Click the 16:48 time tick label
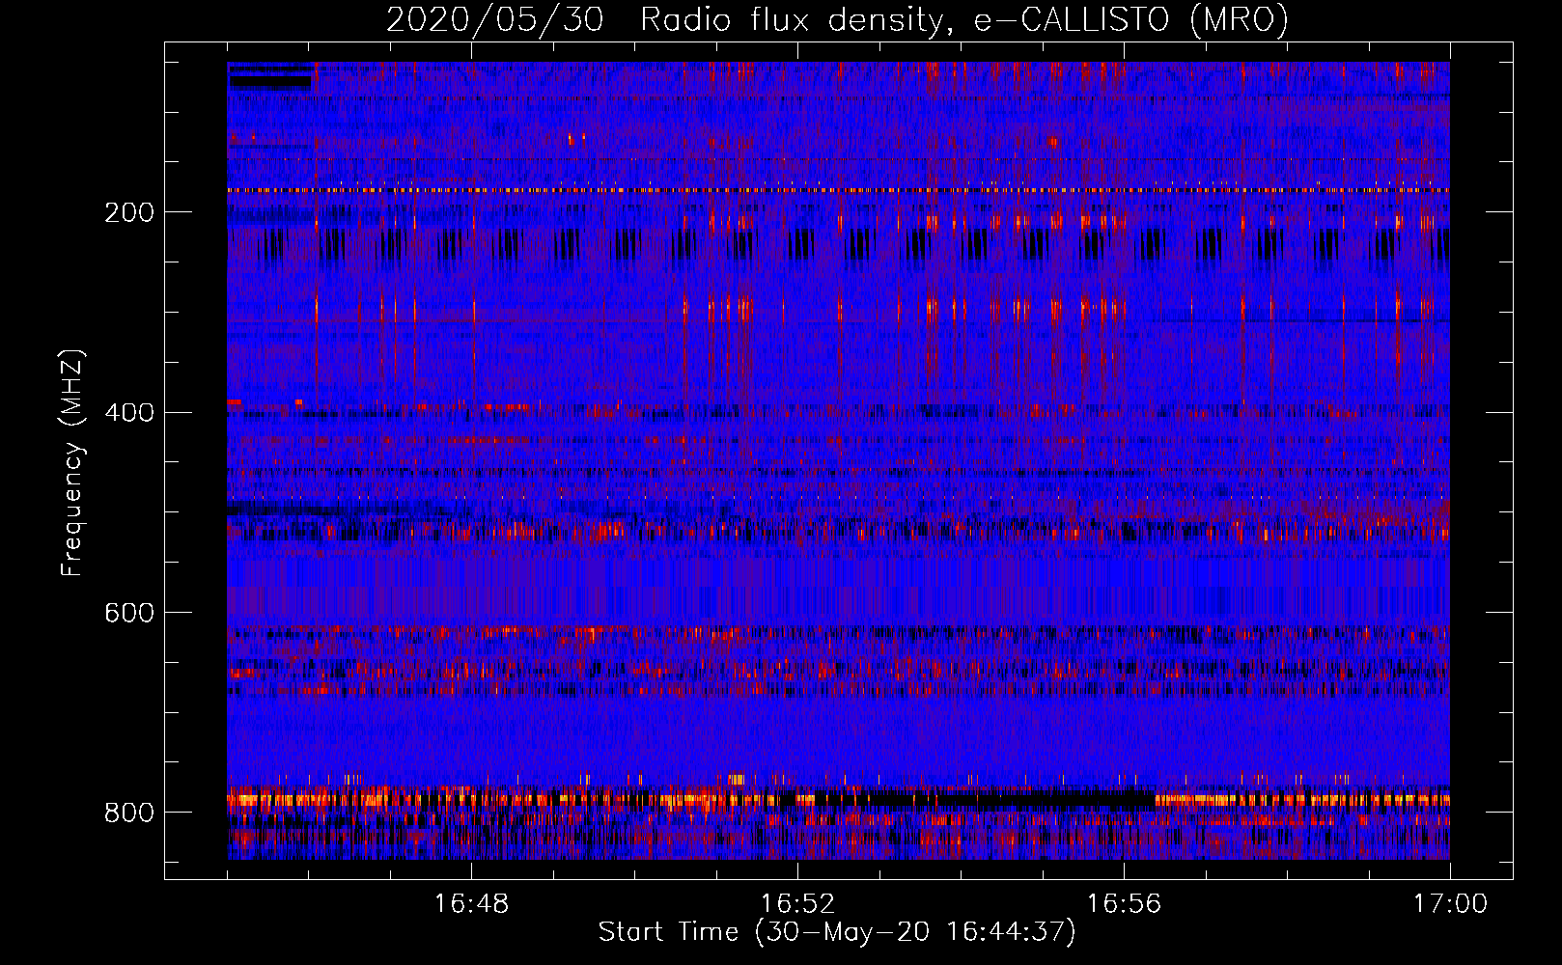The height and width of the screenshot is (965, 1562). tap(471, 904)
